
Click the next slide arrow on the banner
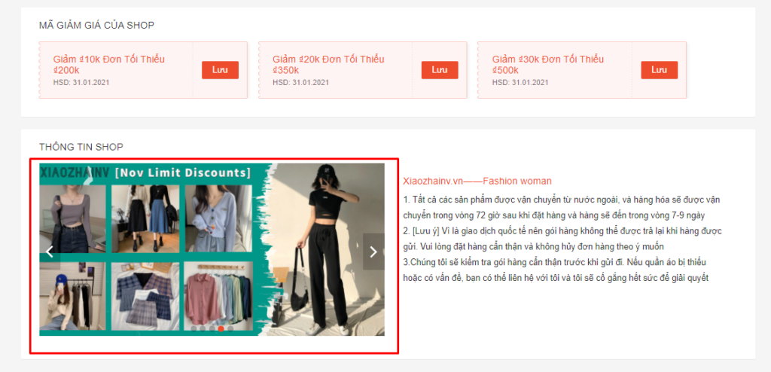(373, 252)
